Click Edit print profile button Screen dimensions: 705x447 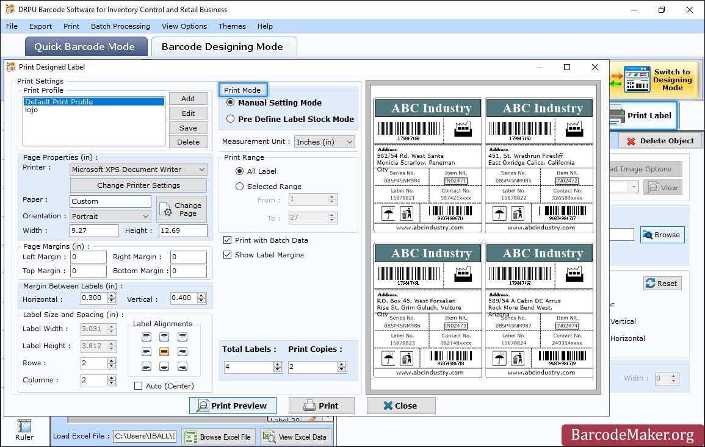coord(188,113)
